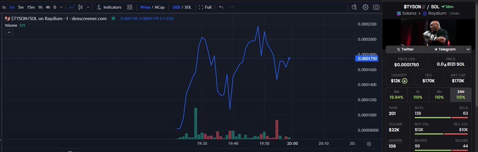This screenshot has height=152, width=478.
Task: Open chart style dropdown chevron
Action: 88,7
